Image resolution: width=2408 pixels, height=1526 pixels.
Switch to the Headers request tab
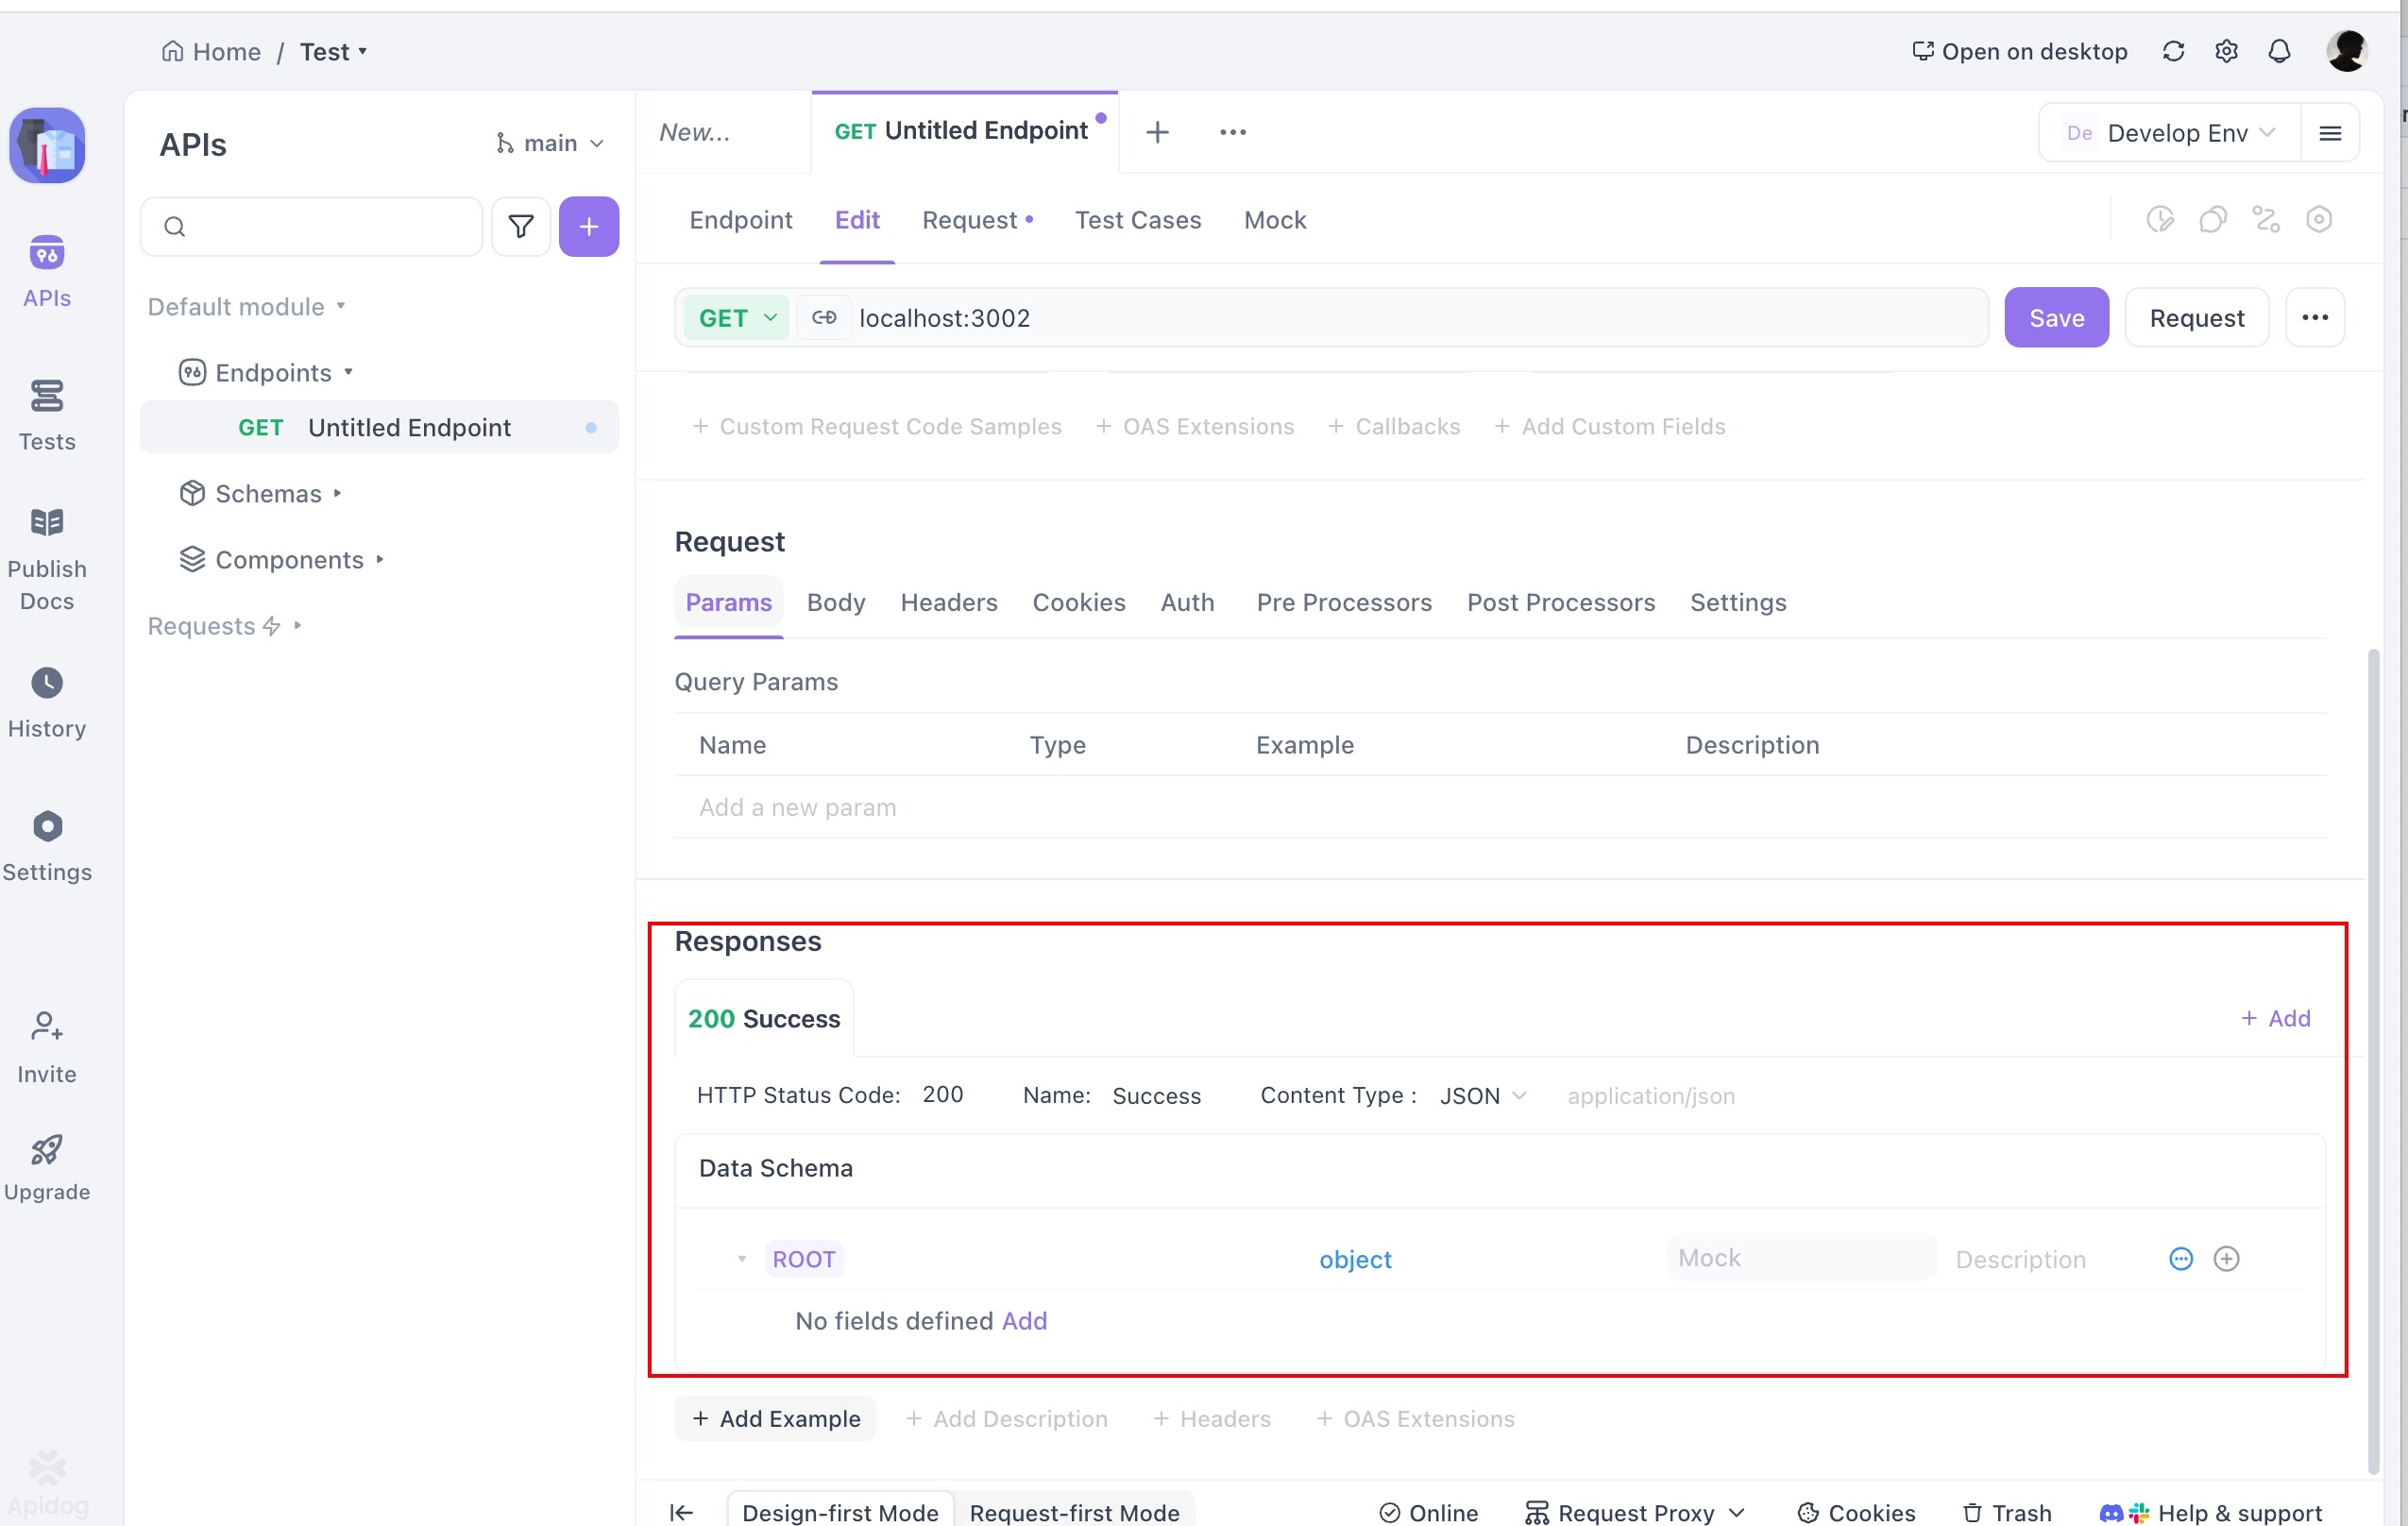tap(948, 602)
